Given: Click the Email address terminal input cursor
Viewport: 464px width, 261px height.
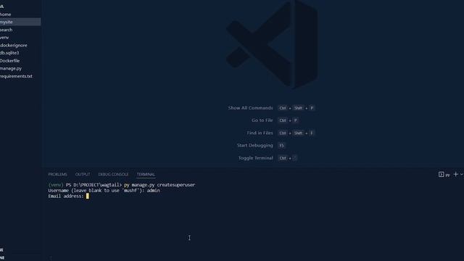Looking at the screenshot, I should [x=88, y=196].
